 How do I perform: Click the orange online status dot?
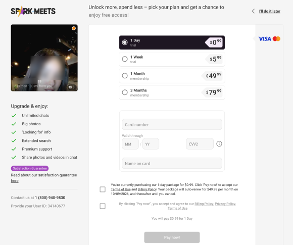pyautogui.click(x=74, y=28)
